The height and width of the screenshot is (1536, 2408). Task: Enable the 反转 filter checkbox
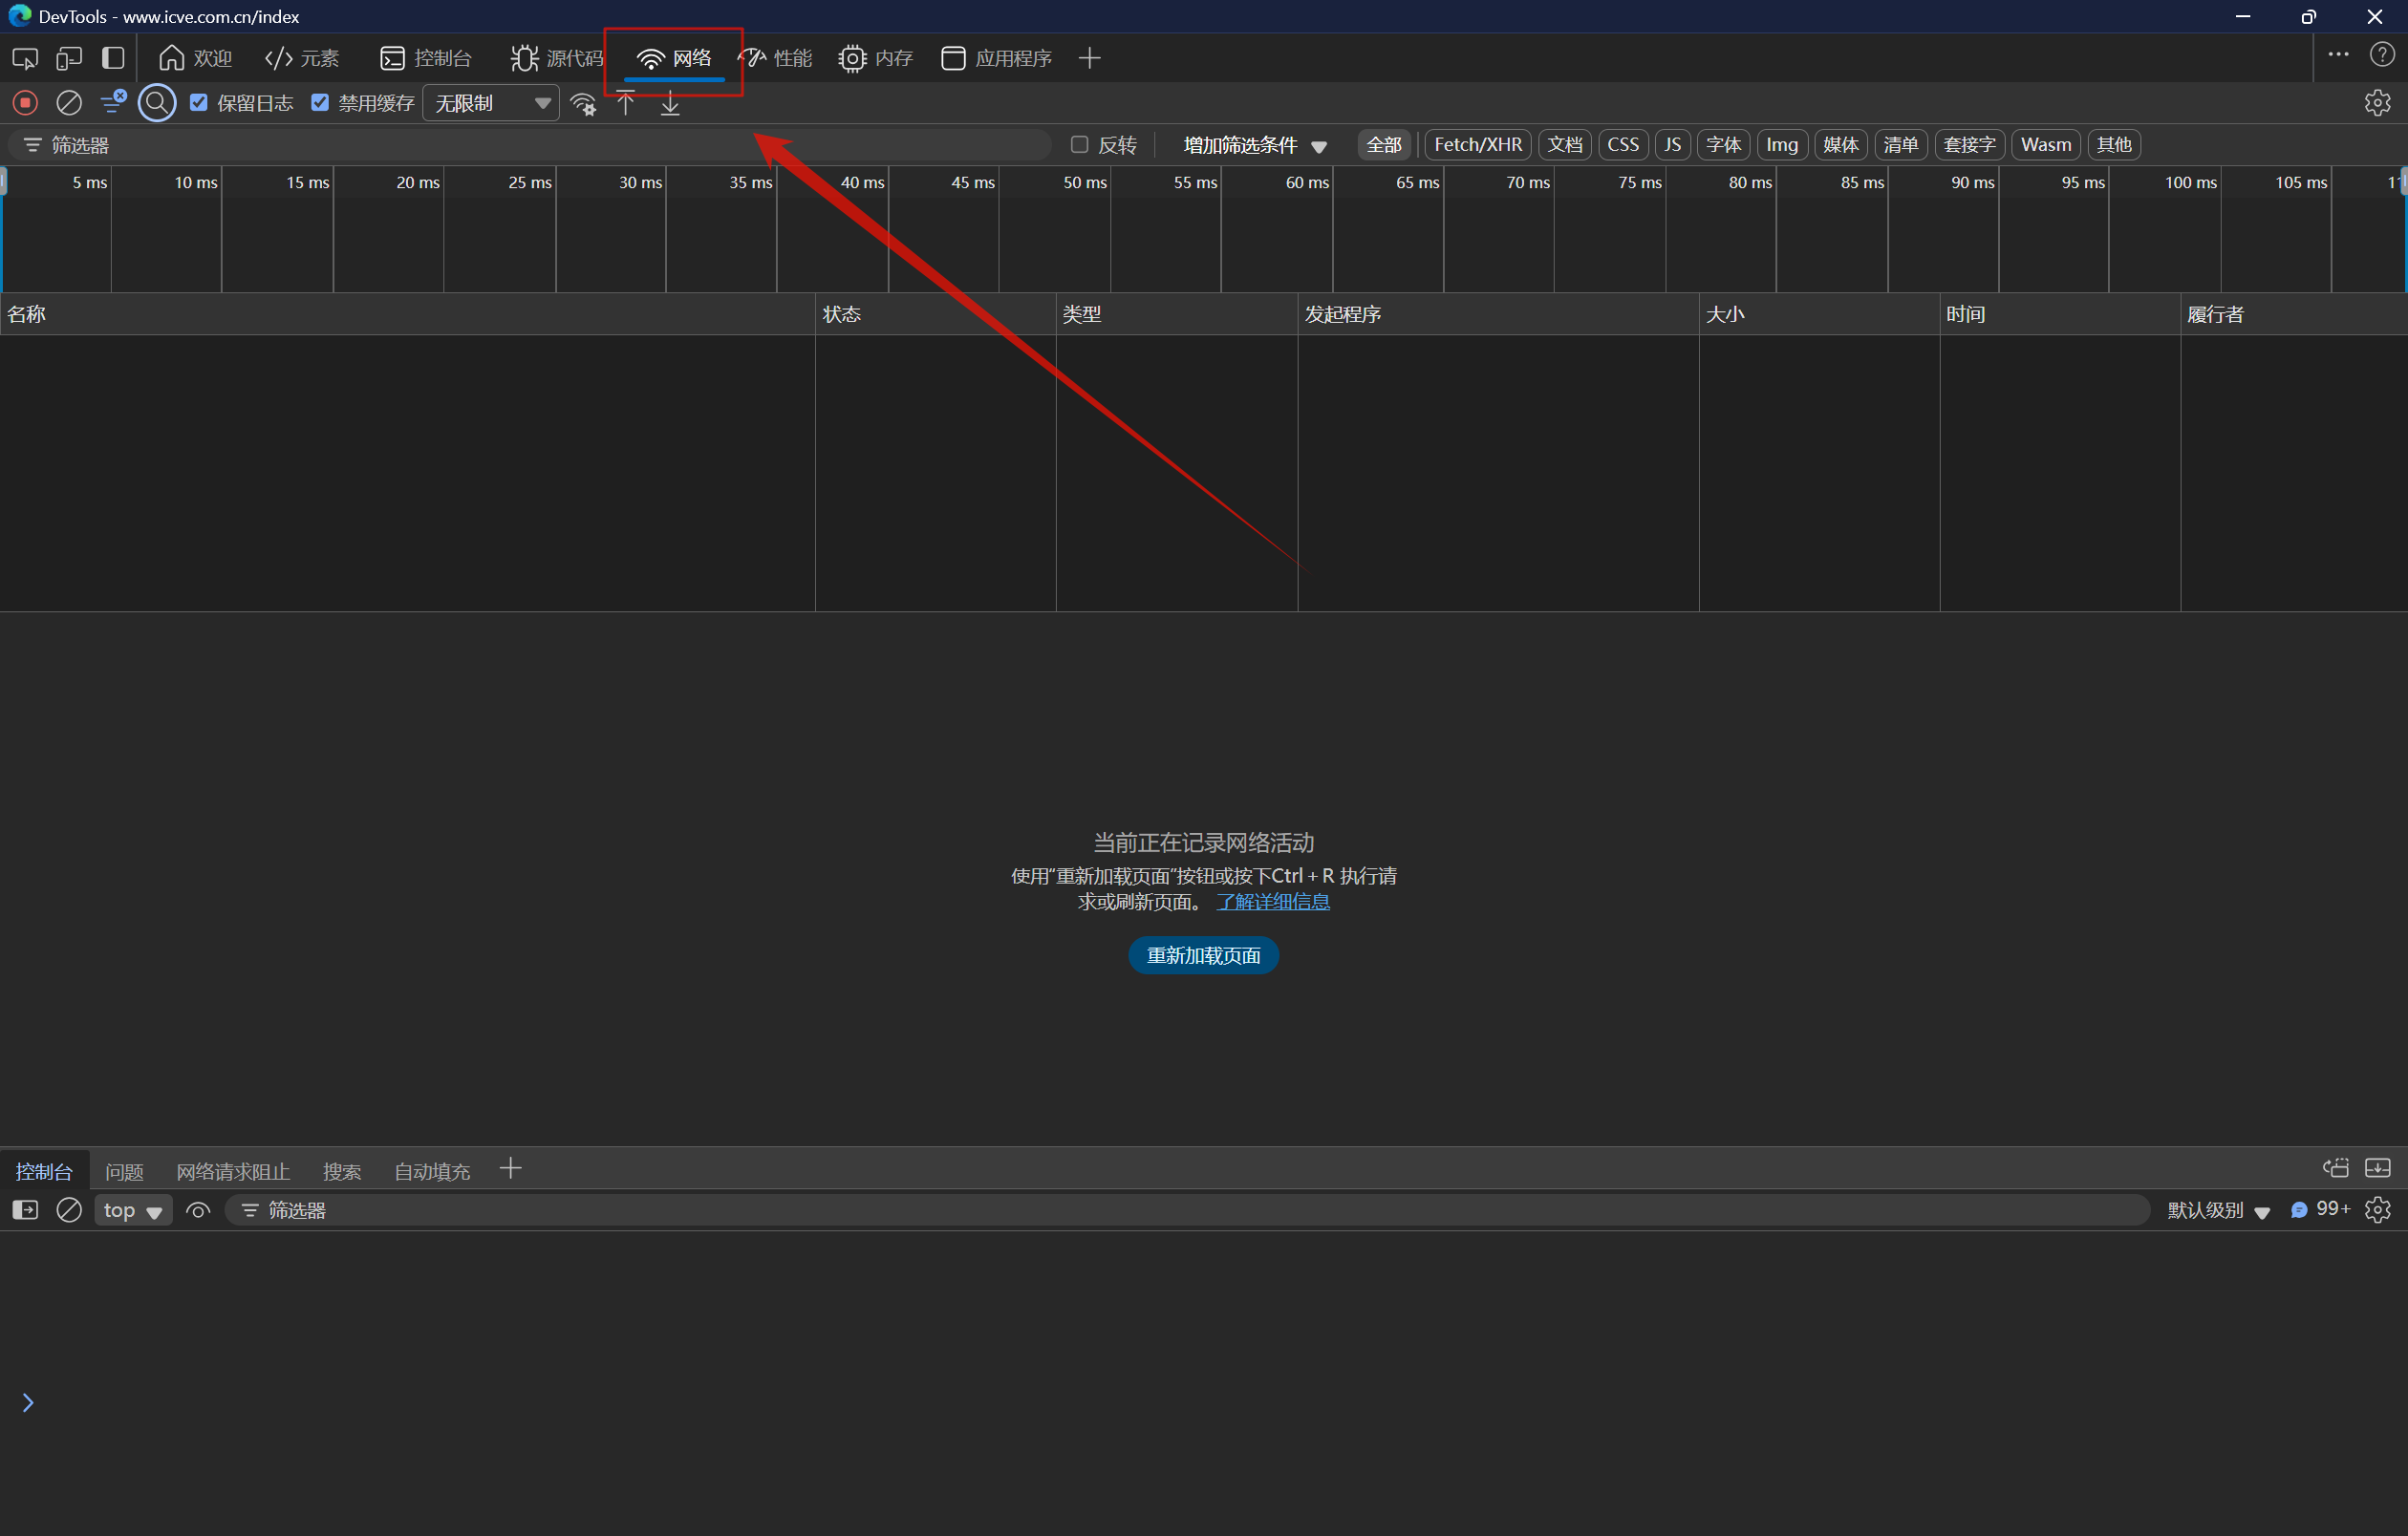pyautogui.click(x=1079, y=145)
